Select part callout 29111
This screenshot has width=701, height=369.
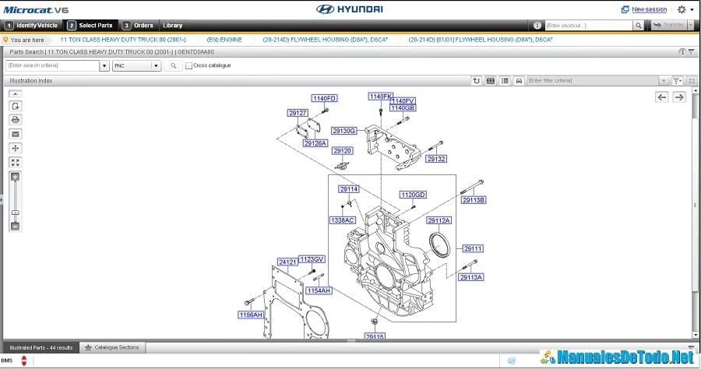(x=473, y=249)
